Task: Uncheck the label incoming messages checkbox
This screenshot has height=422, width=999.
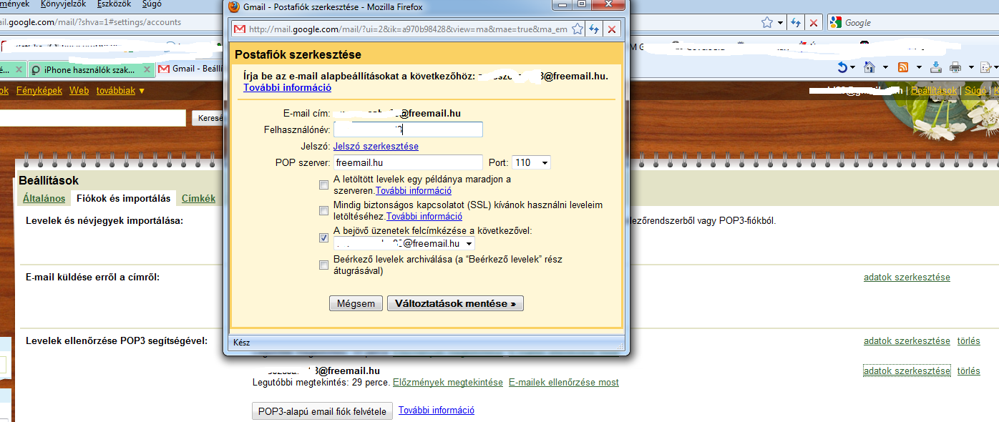Action: [x=324, y=237]
